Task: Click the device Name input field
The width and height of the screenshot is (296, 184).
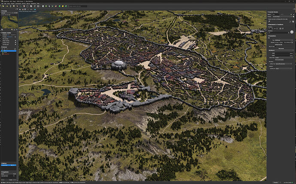Action: click(276, 14)
